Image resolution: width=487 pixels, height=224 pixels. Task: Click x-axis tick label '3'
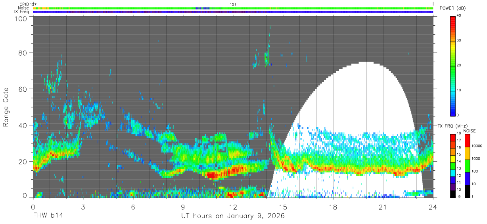point(83,207)
